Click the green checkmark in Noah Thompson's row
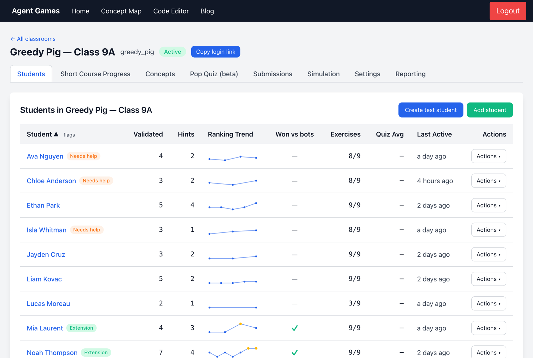The image size is (533, 358). (x=294, y=352)
